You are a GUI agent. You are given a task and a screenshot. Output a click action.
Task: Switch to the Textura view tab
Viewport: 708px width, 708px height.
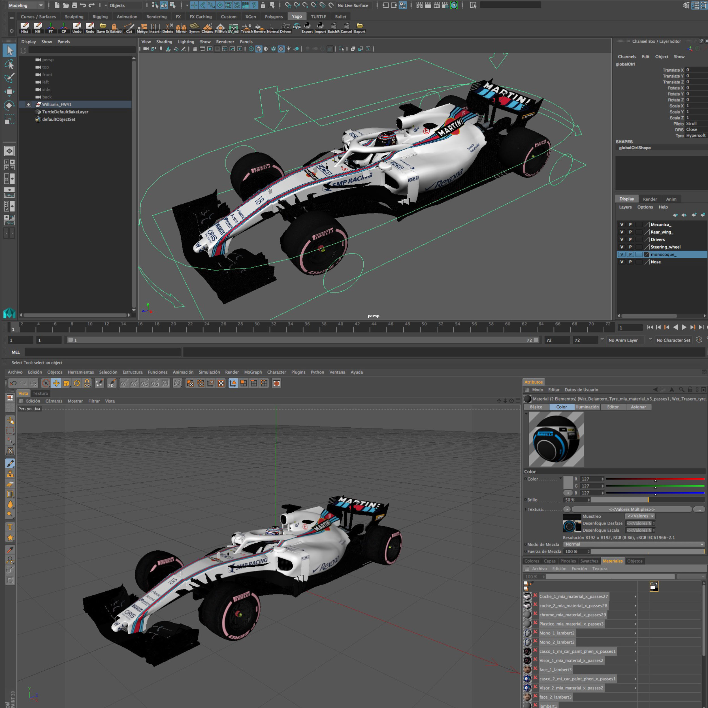tap(40, 393)
